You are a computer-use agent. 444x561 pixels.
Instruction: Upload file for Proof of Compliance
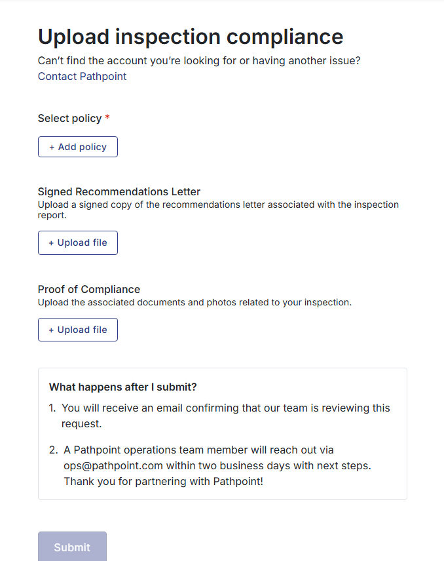coord(78,330)
